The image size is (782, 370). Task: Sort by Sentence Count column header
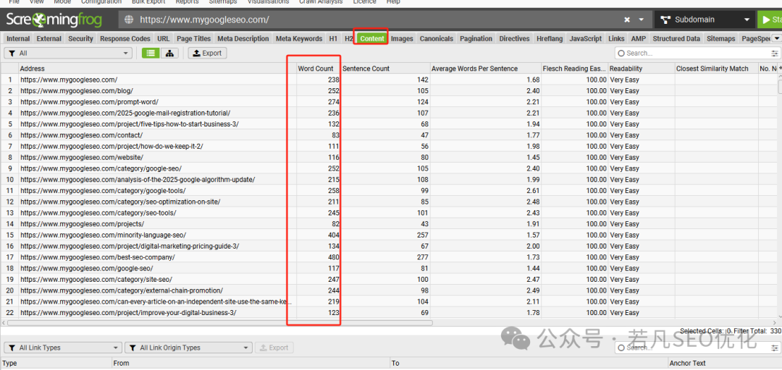(x=385, y=69)
